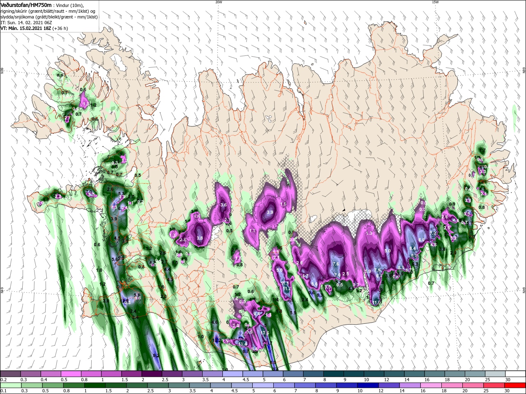The width and height of the screenshot is (526, 394).
Task: Click the '(+36 h)' forecast offset
Action: tap(60, 28)
